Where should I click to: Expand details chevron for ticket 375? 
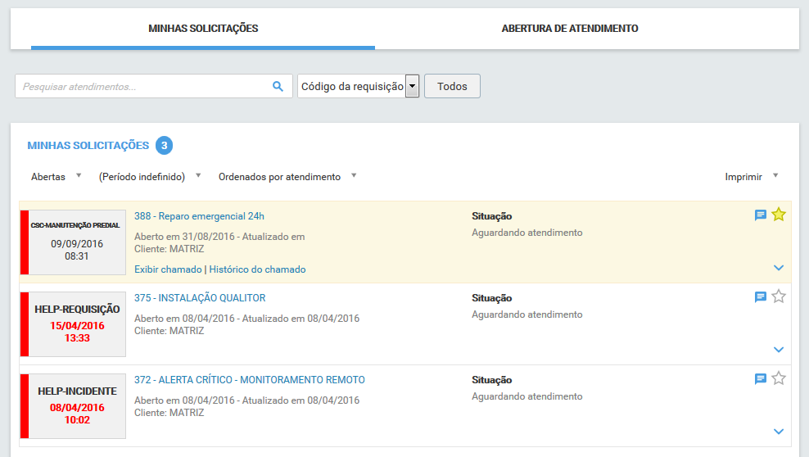coord(779,350)
